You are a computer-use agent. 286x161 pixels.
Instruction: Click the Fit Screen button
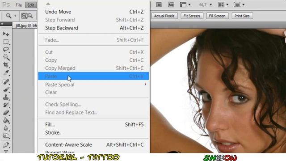point(192,16)
